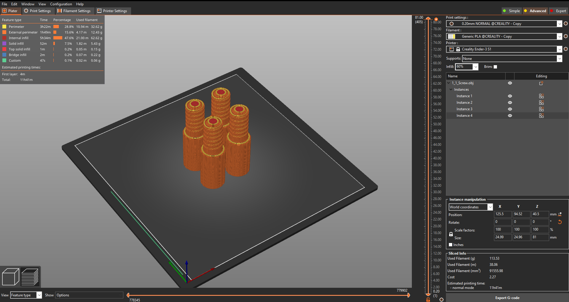Open the Infill percentage dropdown

click(x=476, y=67)
